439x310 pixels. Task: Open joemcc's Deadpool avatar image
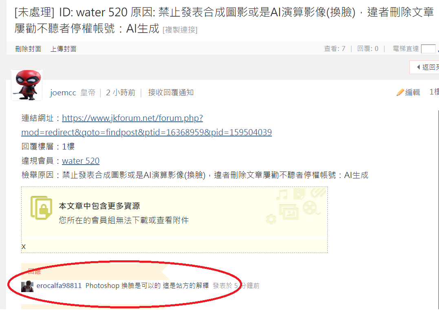pyautogui.click(x=27, y=85)
